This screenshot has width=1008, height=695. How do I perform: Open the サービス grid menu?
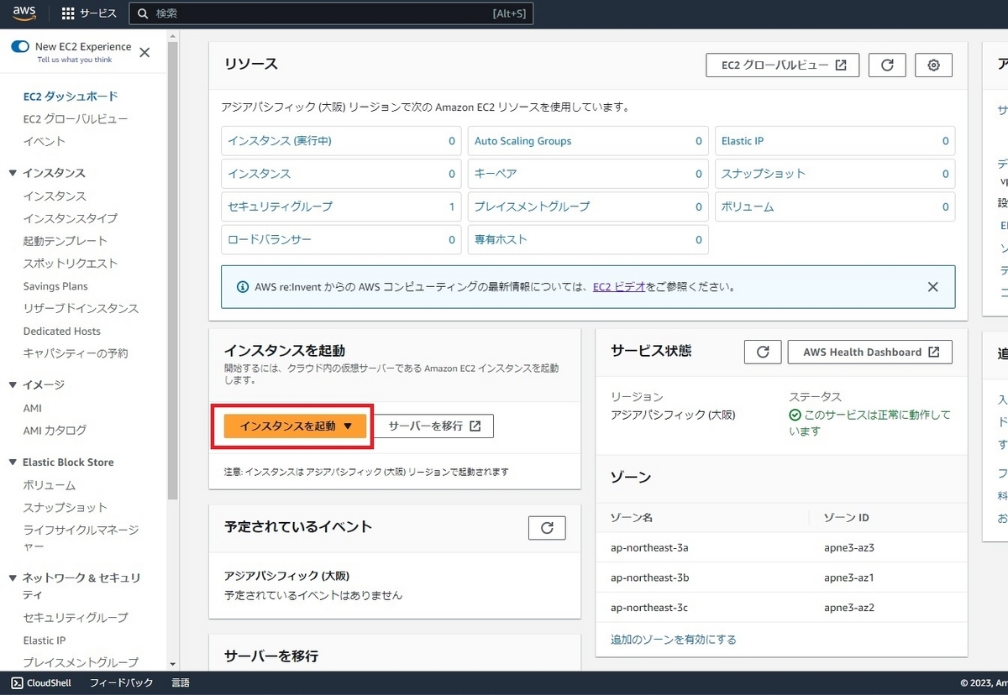90,13
